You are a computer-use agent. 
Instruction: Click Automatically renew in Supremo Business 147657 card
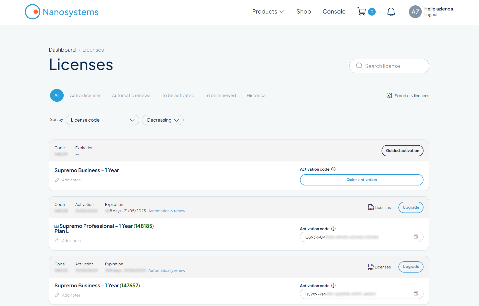click(167, 270)
